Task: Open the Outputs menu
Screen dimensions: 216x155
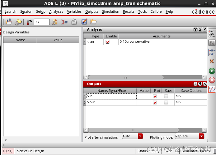Action: (x=92, y=11)
